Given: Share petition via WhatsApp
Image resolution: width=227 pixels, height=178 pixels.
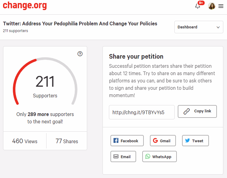Looking at the screenshot, I should [159, 157].
